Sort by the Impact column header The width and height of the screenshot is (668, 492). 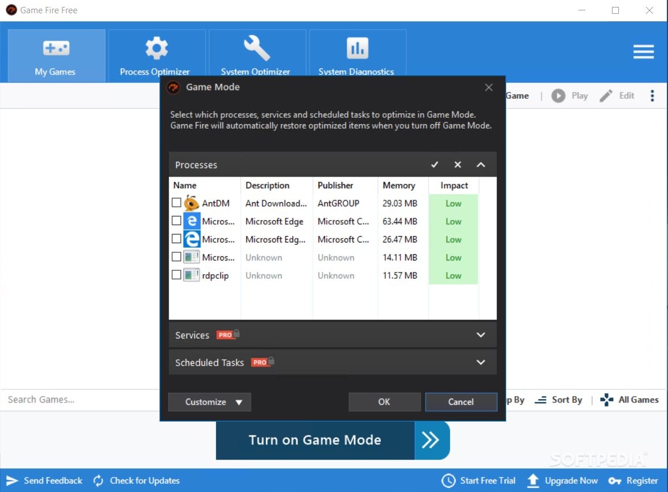point(454,185)
